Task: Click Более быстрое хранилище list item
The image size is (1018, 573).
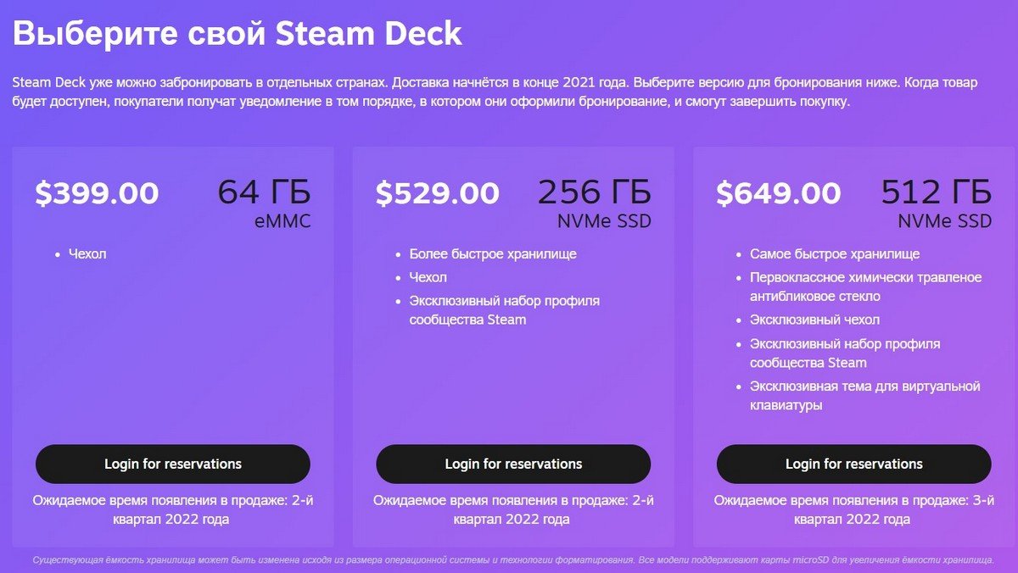Action: 491,253
